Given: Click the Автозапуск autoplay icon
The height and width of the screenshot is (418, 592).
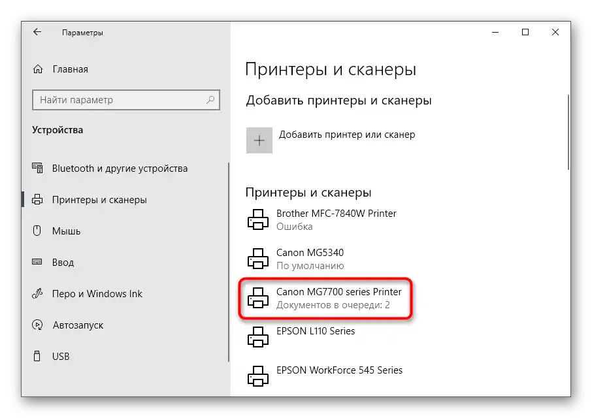Looking at the screenshot, I should click(x=37, y=325).
